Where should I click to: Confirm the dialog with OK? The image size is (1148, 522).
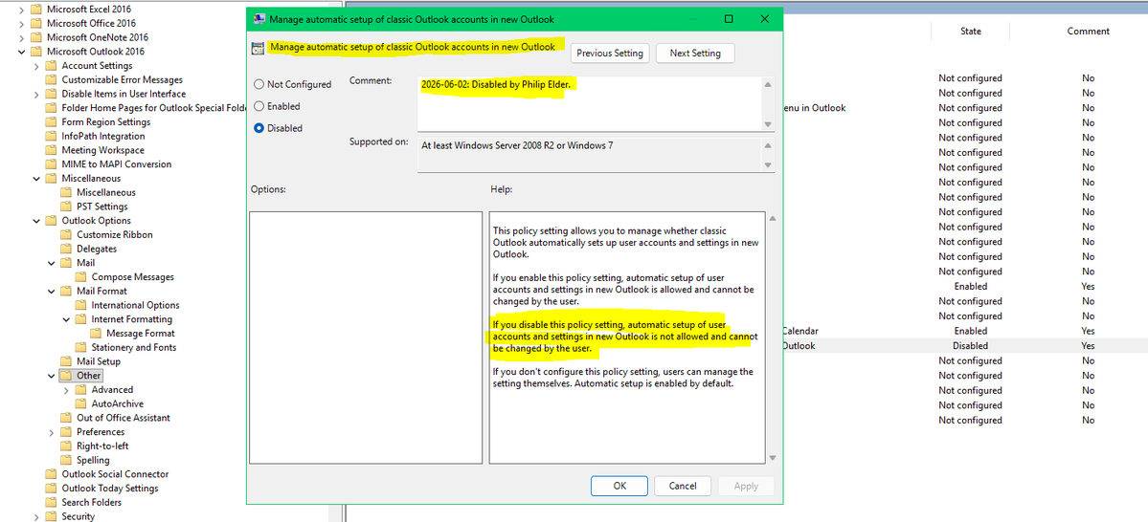click(x=619, y=486)
